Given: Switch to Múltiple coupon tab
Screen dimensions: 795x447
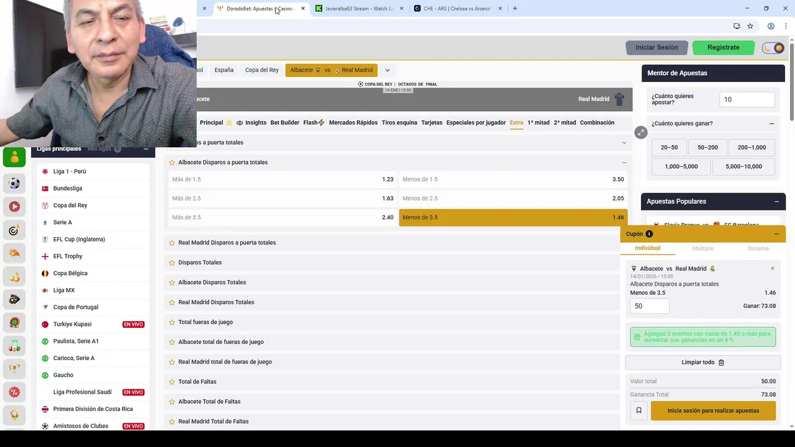Looking at the screenshot, I should coord(702,248).
